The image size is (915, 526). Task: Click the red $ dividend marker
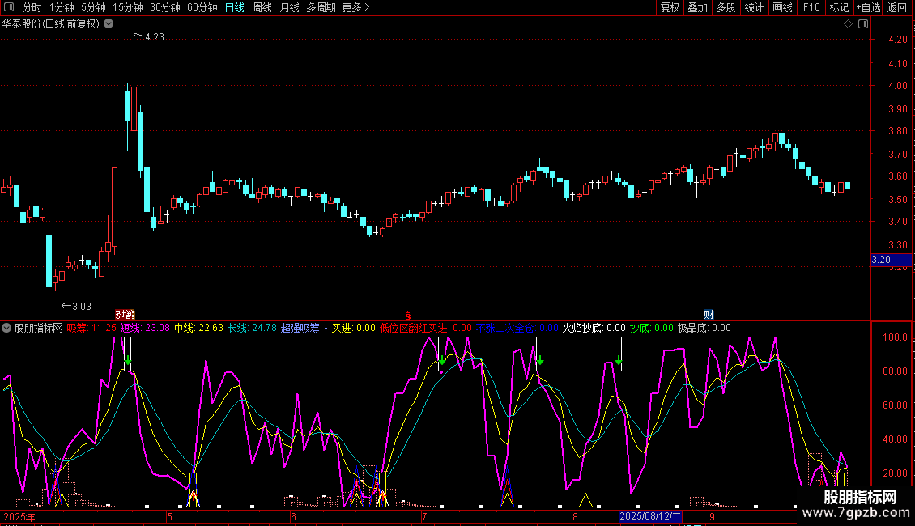[x=408, y=316]
